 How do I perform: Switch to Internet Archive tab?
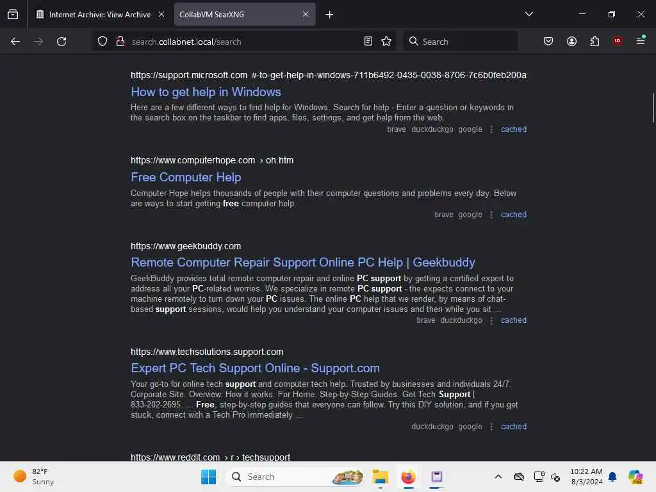point(99,15)
